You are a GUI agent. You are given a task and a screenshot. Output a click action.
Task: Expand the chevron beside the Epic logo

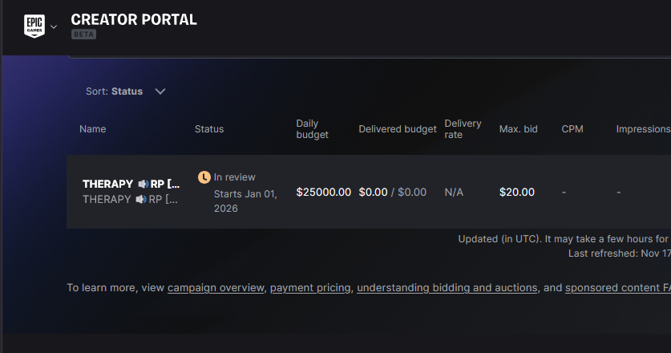(54, 26)
